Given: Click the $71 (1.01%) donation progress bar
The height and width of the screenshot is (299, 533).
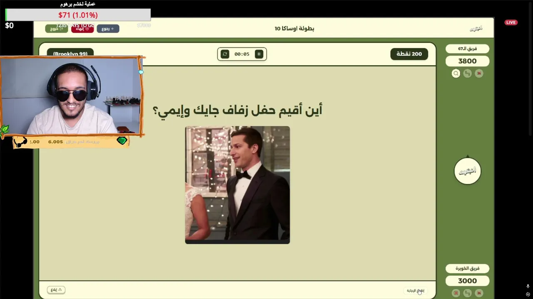Looking at the screenshot, I should [x=78, y=15].
